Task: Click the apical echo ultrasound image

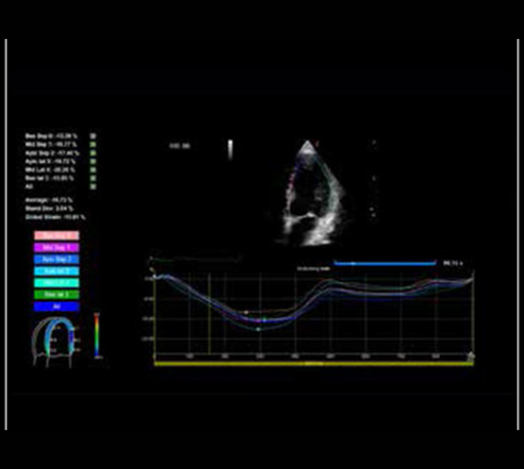Action: coord(310,192)
